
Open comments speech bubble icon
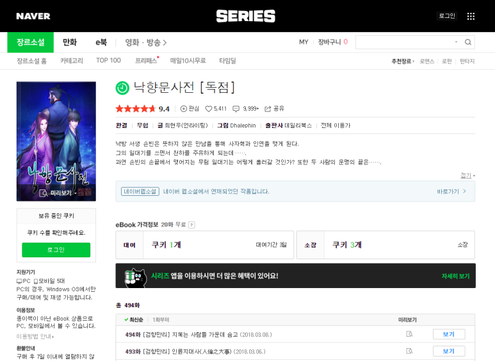(x=236, y=109)
